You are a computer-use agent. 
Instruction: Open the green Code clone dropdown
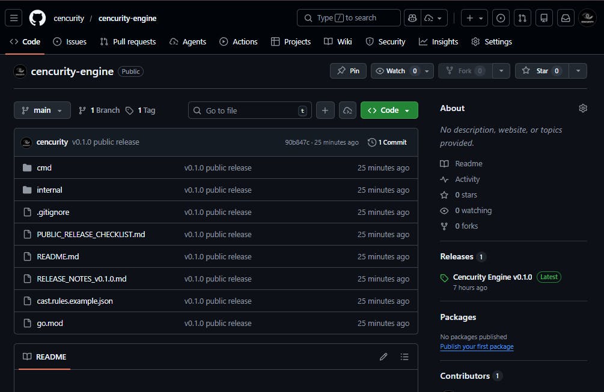click(389, 110)
